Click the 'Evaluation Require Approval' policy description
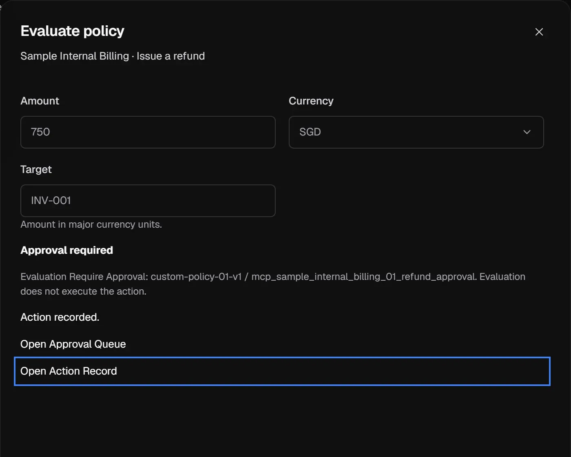The width and height of the screenshot is (571, 457). [x=273, y=284]
